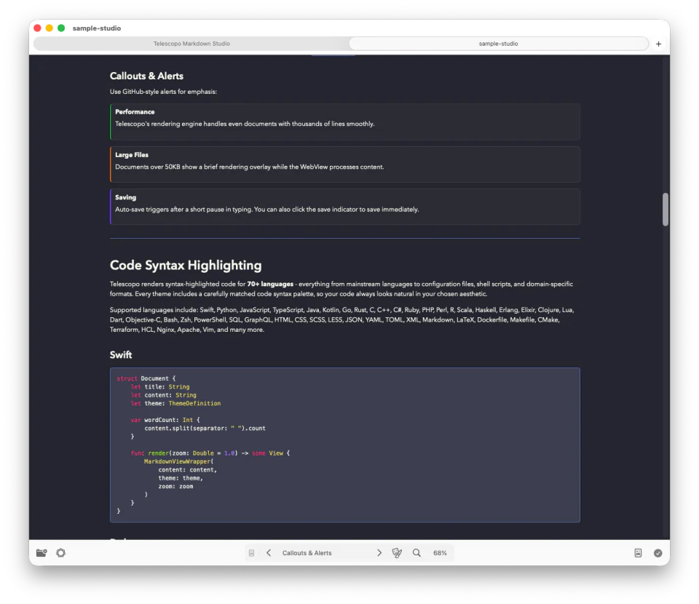The width and height of the screenshot is (699, 604).
Task: Go to previous section with left chevron
Action: 269,553
